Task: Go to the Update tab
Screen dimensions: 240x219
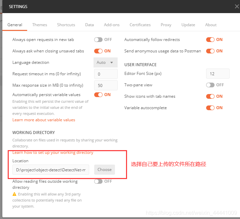Action: (188, 25)
